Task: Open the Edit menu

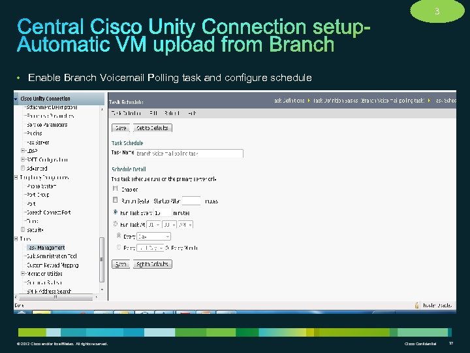Action: tap(153, 113)
